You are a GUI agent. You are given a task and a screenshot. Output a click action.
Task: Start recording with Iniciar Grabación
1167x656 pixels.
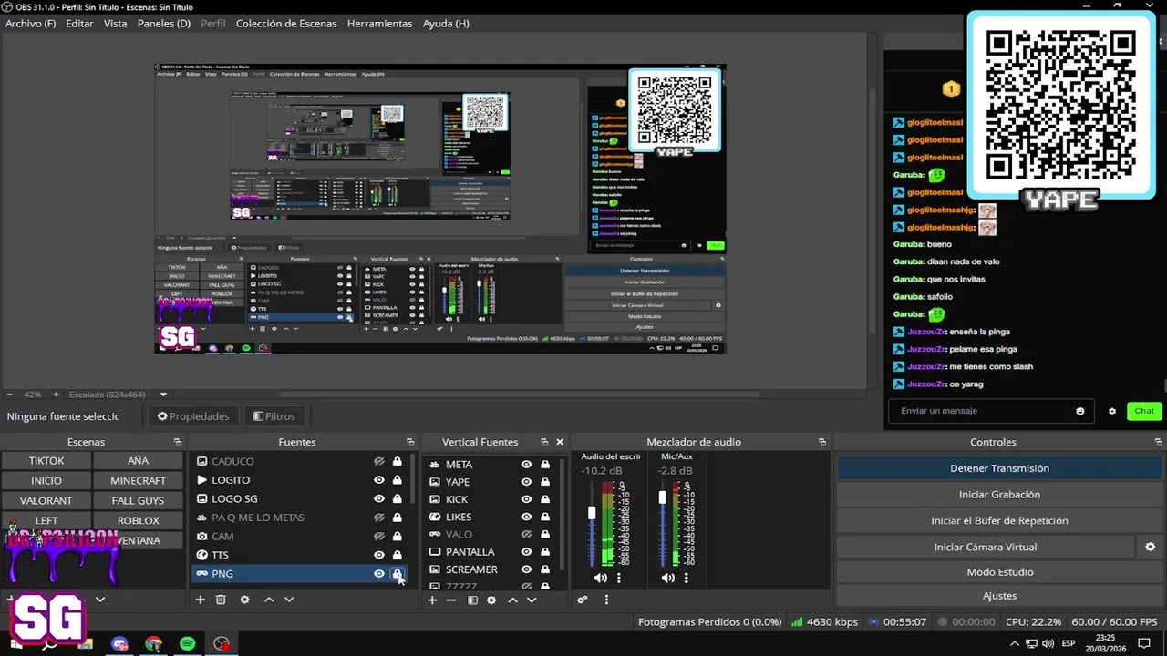[x=999, y=495]
